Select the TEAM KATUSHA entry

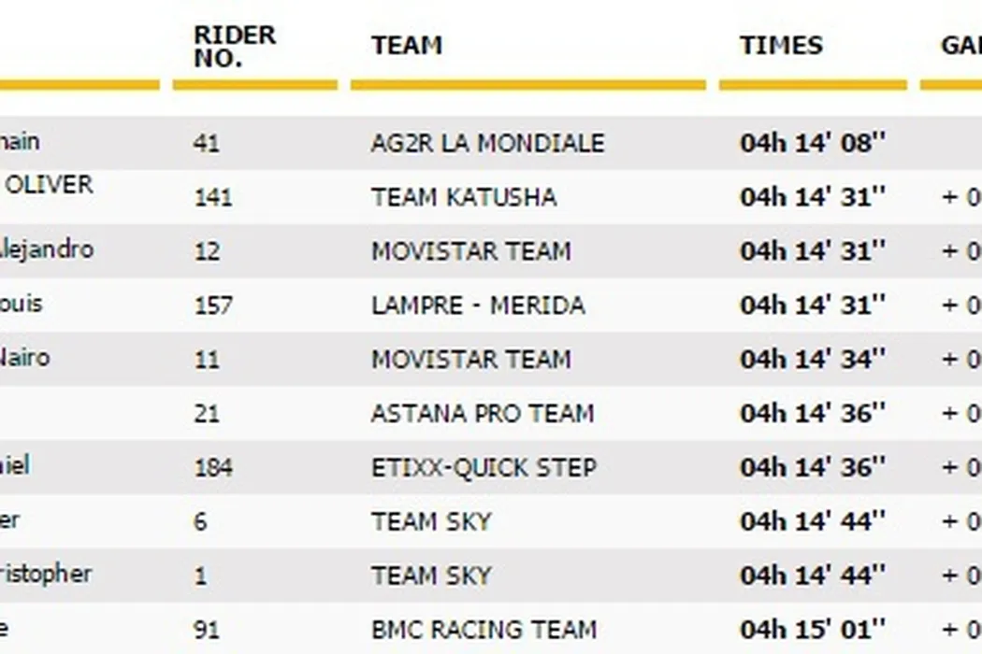point(464,198)
